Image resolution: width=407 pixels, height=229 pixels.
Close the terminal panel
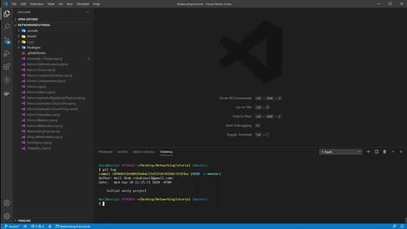tap(401, 152)
